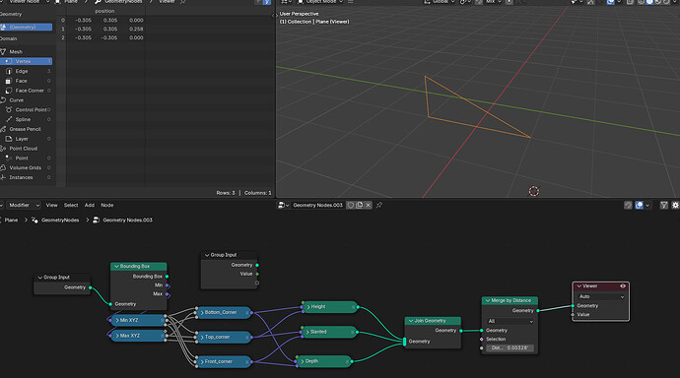Click the Control Point icon
Image resolution: width=680 pixels, height=378 pixels.
9,110
